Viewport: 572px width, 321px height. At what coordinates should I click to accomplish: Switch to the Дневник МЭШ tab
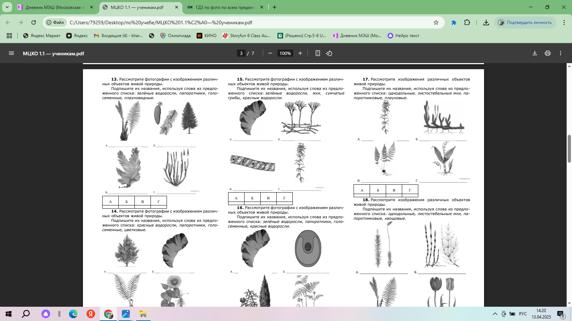[x=54, y=7]
